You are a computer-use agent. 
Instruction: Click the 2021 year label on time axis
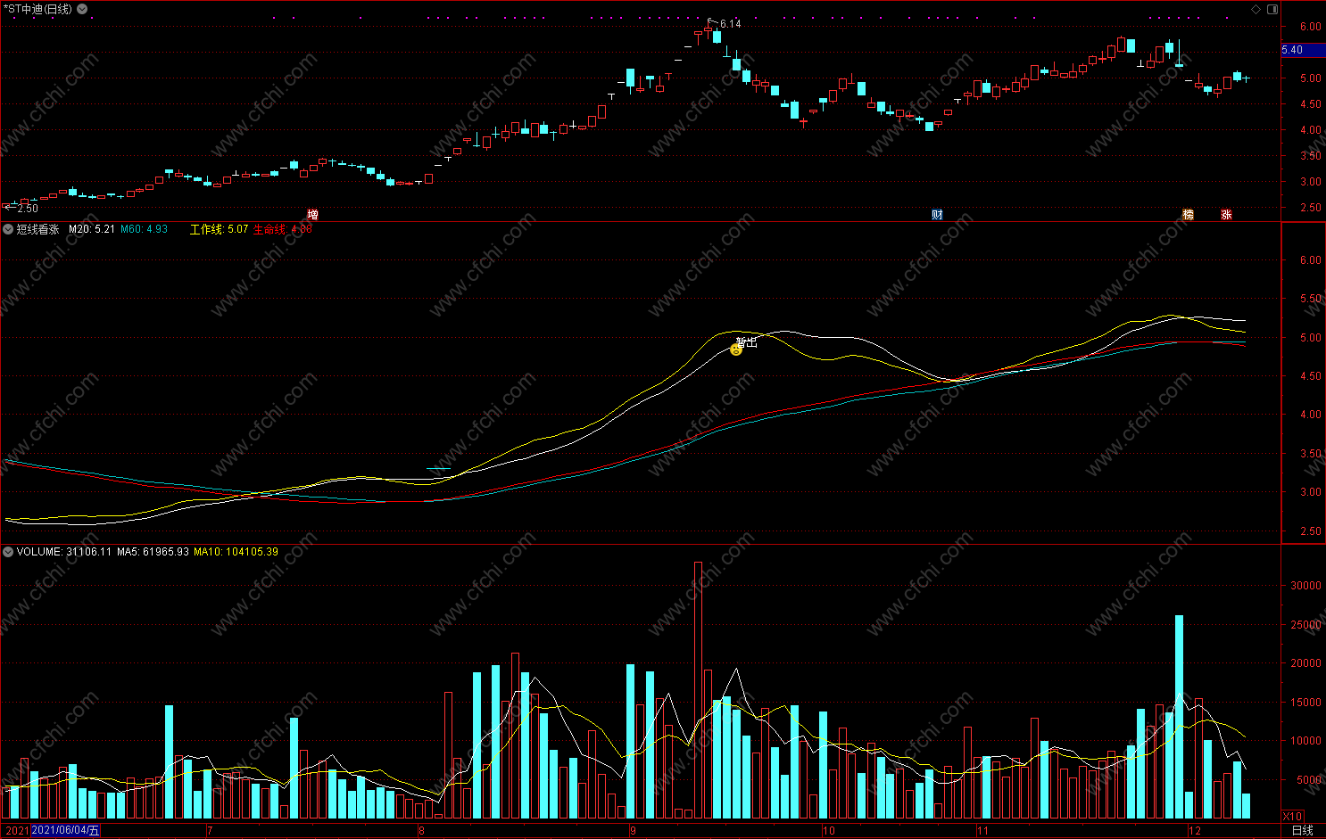(17, 830)
